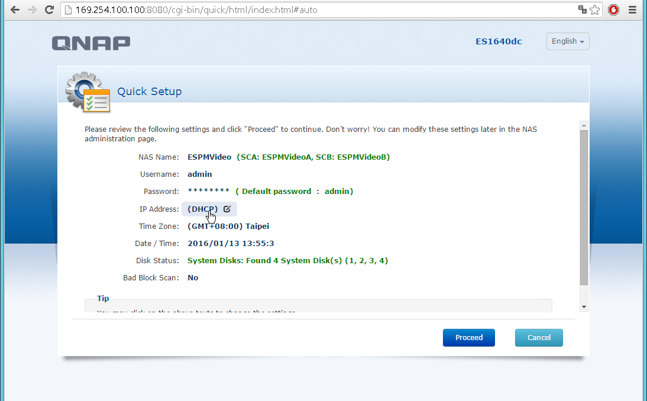Click the QNAP logo
Screen dimensions: 647x401
pos(91,43)
